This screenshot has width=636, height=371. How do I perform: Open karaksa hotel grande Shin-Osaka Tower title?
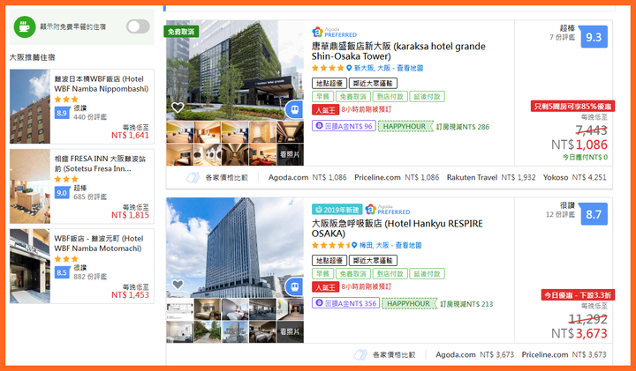pyautogui.click(x=398, y=51)
